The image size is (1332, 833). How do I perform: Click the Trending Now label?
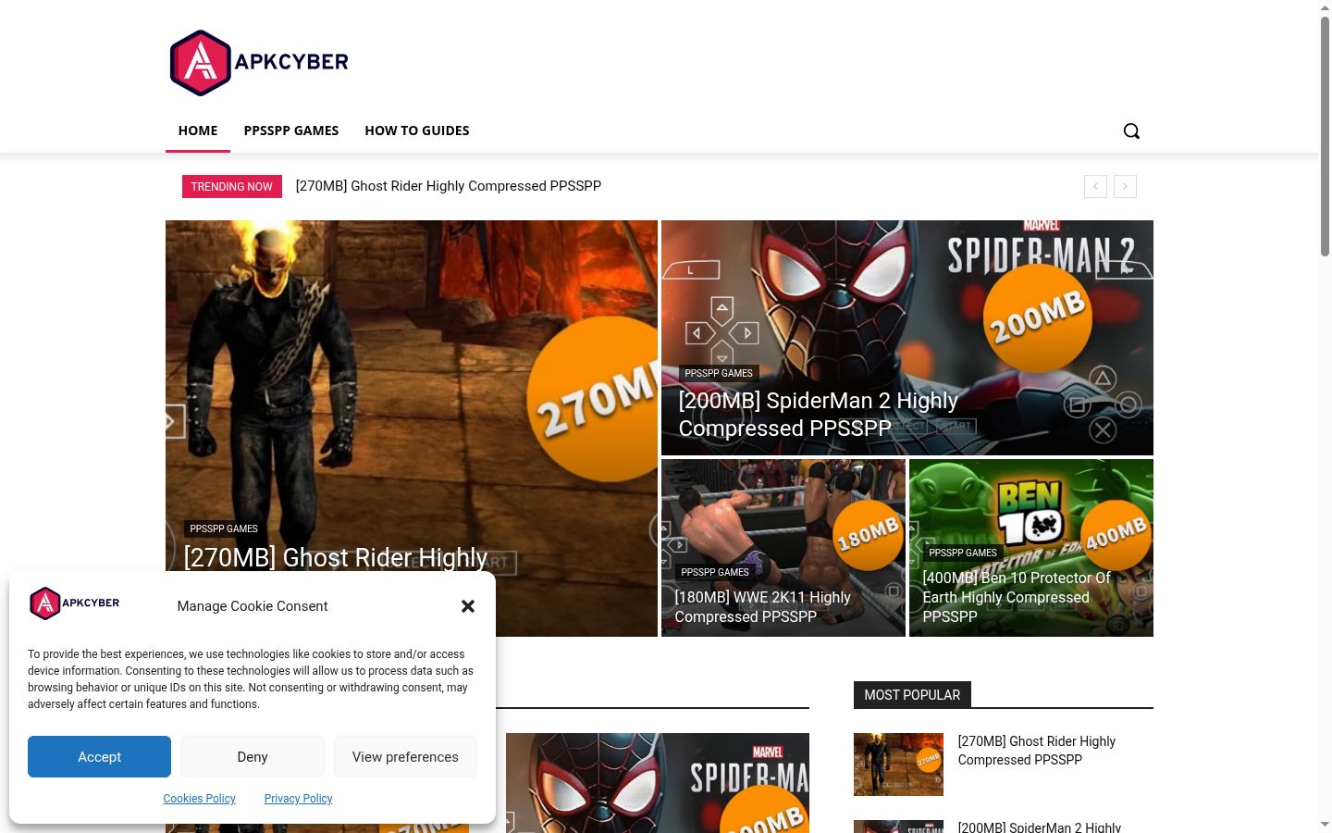pyautogui.click(x=232, y=187)
